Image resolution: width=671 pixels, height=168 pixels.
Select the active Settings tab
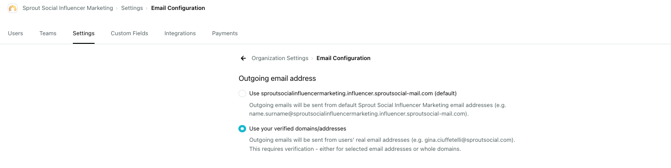[x=84, y=33]
